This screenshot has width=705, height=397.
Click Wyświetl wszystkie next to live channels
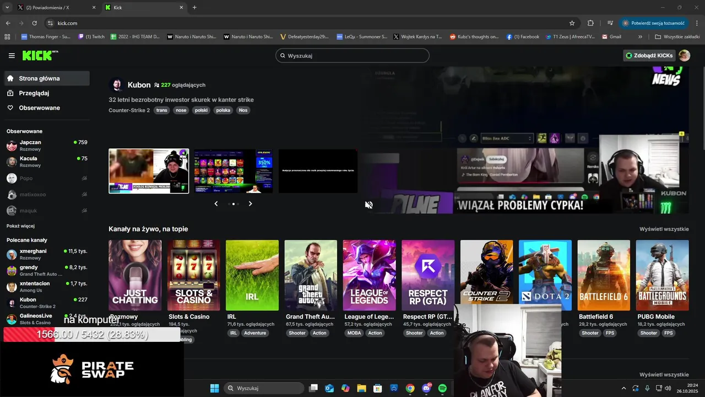tap(664, 229)
